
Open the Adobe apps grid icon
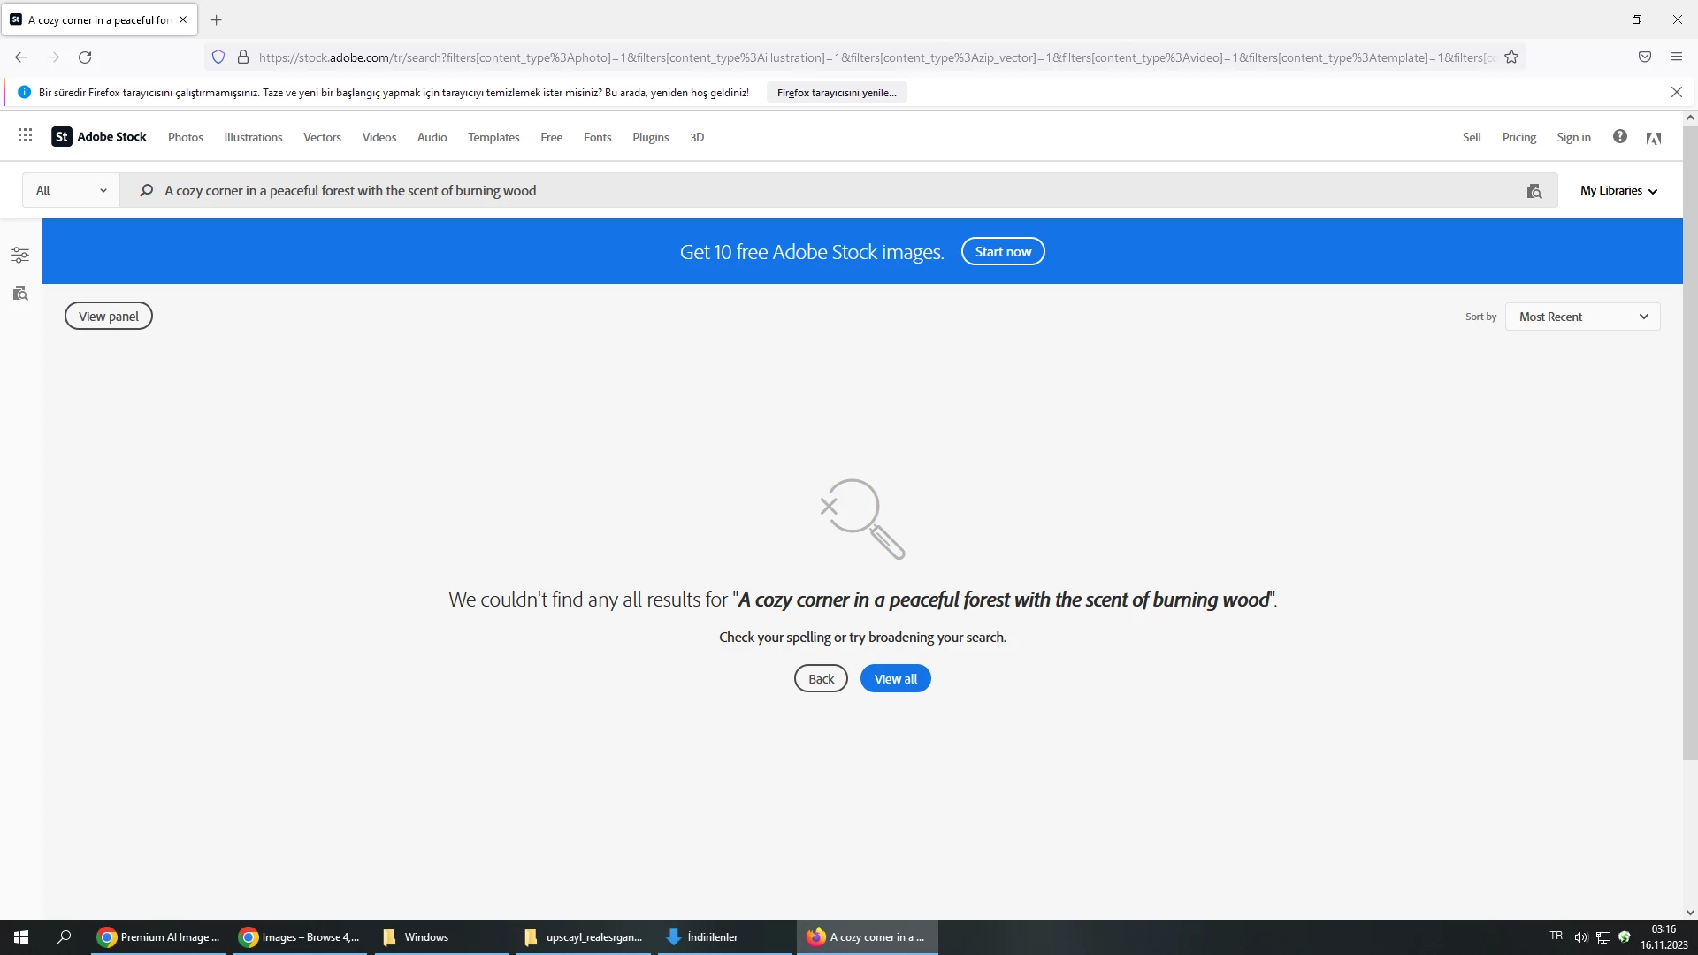pos(25,135)
